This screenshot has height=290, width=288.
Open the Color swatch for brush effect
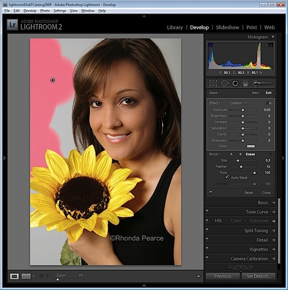pos(251,146)
